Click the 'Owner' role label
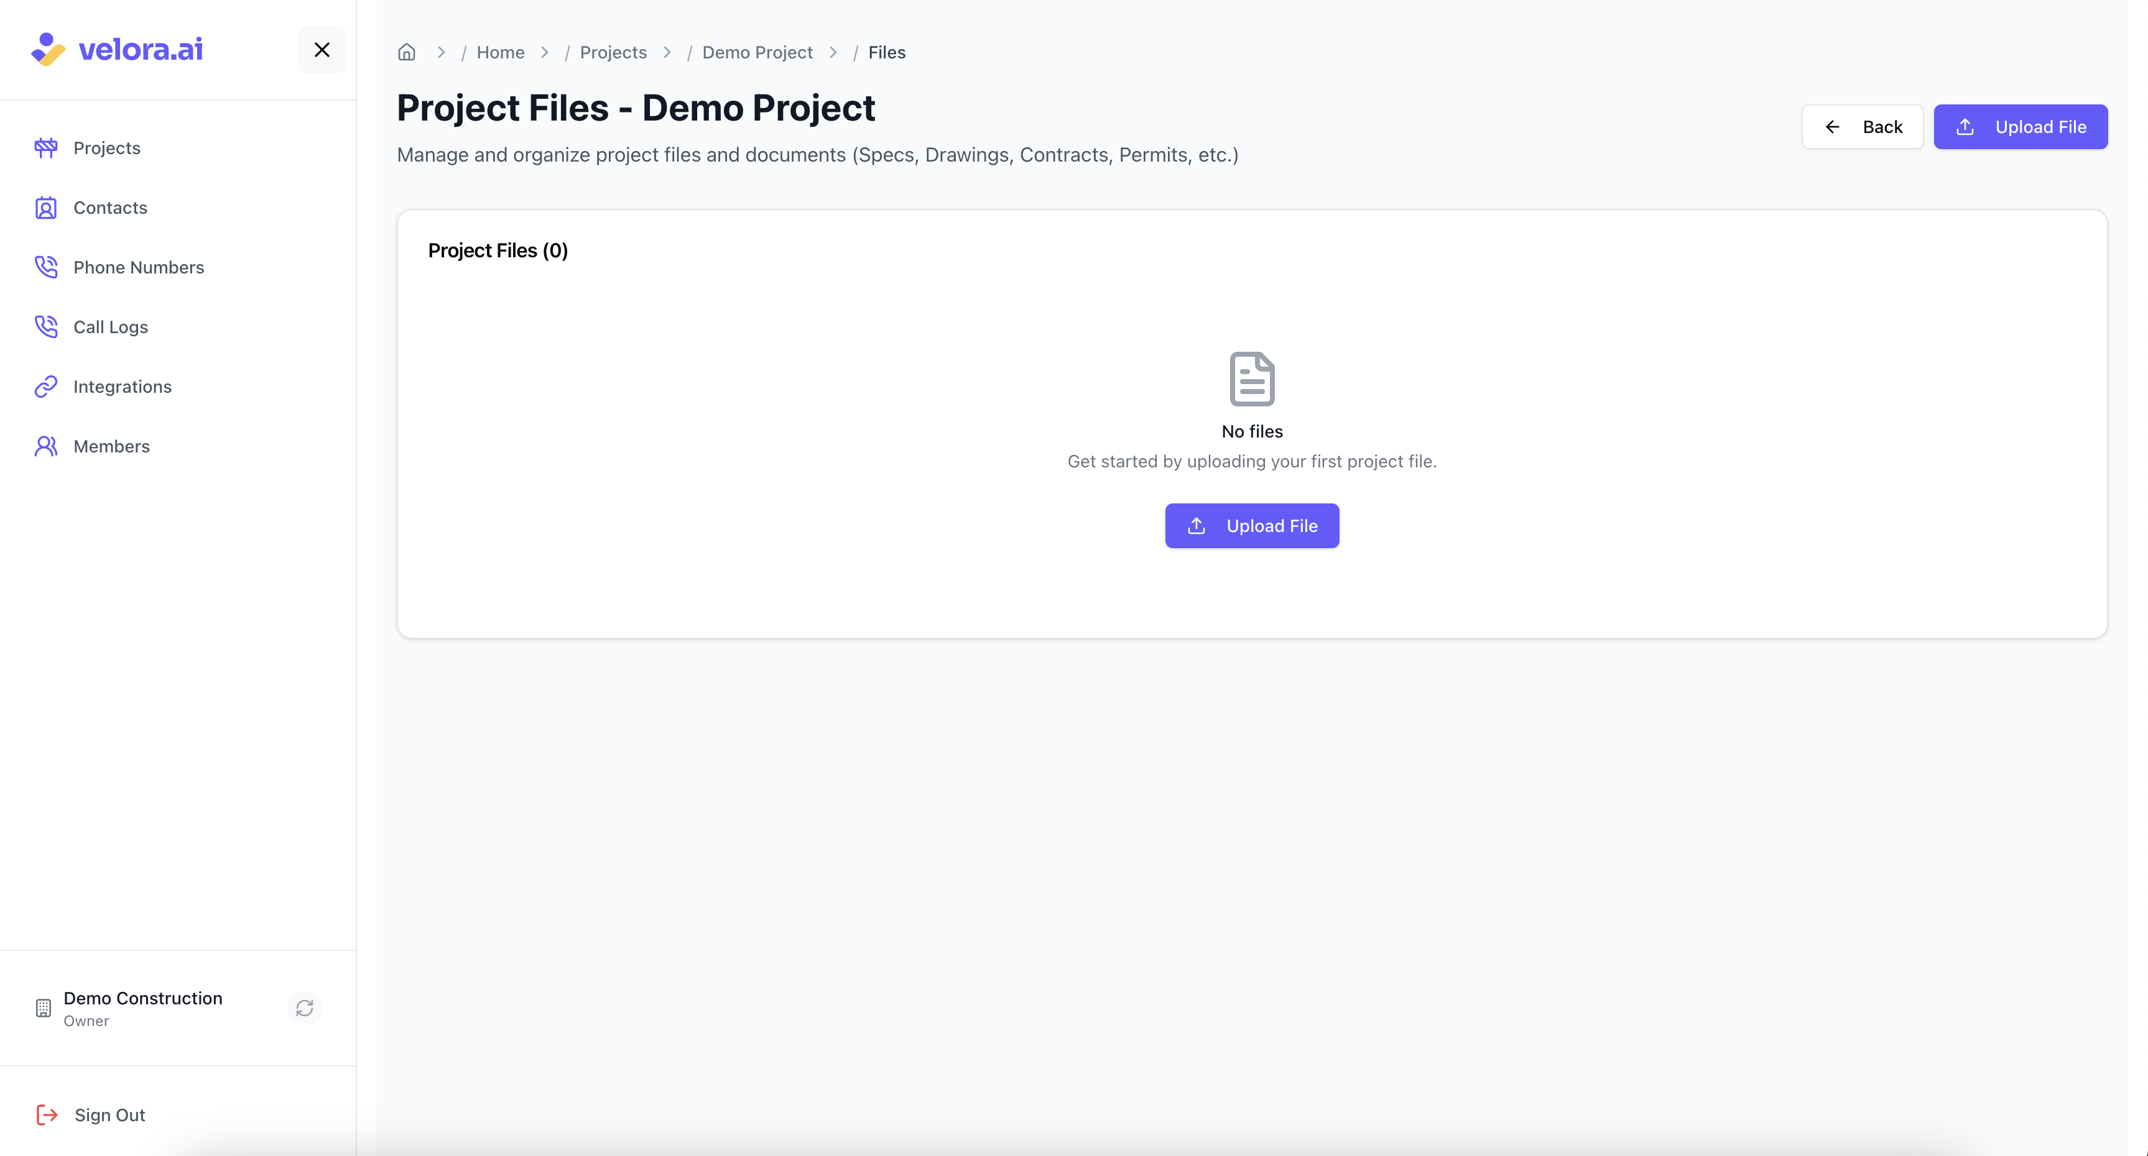The height and width of the screenshot is (1156, 2148). 86,1021
